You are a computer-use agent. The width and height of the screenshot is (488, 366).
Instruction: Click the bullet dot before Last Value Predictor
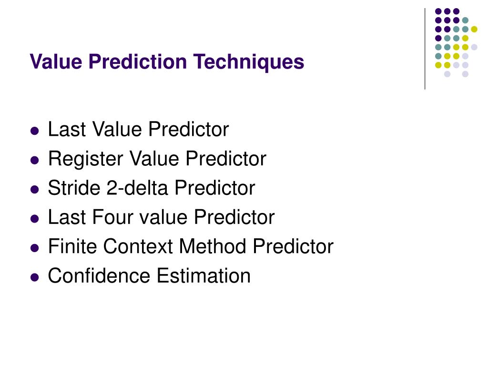pyautogui.click(x=35, y=131)
